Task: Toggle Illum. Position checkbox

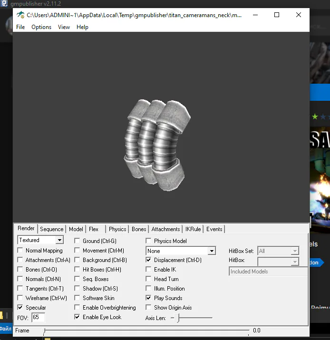Action: (x=148, y=289)
